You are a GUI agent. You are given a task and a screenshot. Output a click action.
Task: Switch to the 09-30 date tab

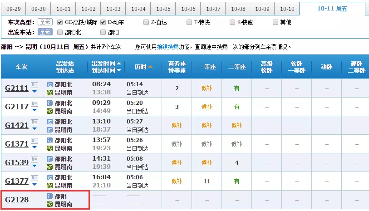pyautogui.click(x=39, y=9)
